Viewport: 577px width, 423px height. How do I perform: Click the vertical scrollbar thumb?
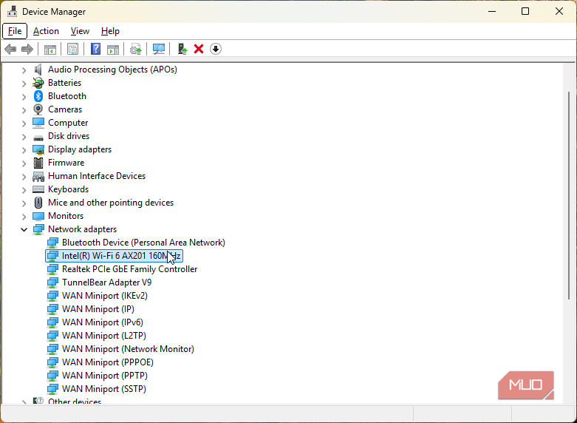click(x=570, y=195)
